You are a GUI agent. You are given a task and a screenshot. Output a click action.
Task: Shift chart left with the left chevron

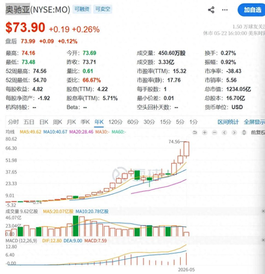(224, 133)
